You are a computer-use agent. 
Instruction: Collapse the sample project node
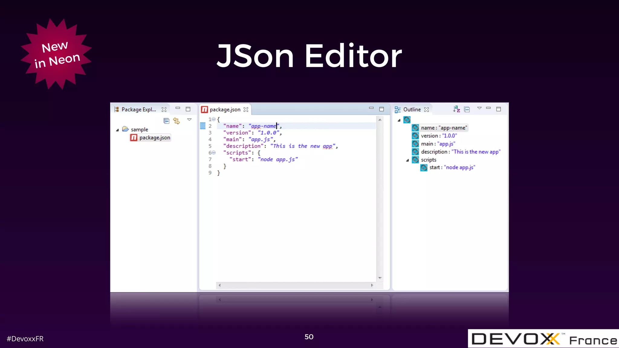point(117,130)
